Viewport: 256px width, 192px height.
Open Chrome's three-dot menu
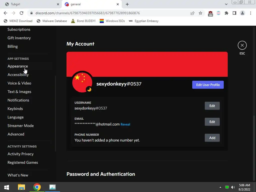(250, 13)
